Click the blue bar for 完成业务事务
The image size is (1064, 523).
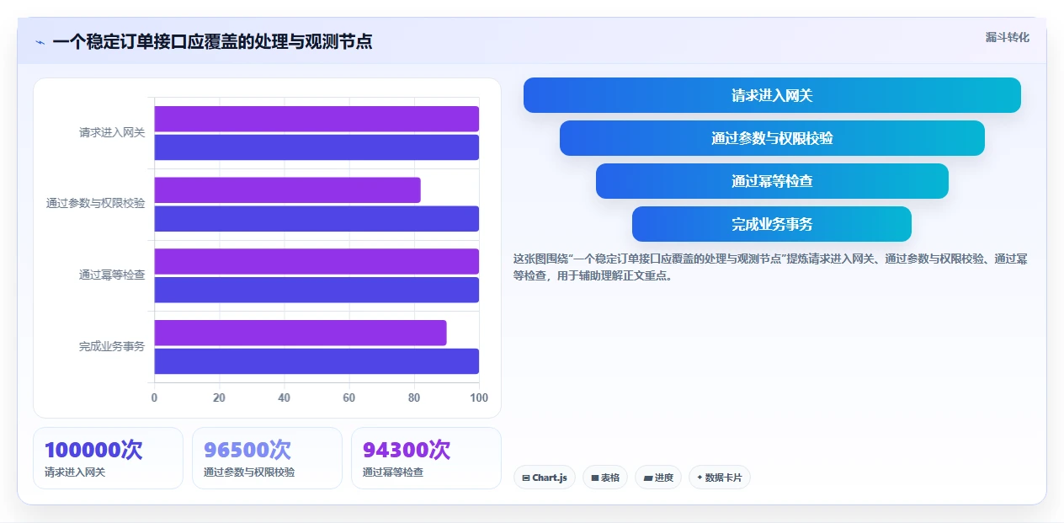click(x=317, y=361)
